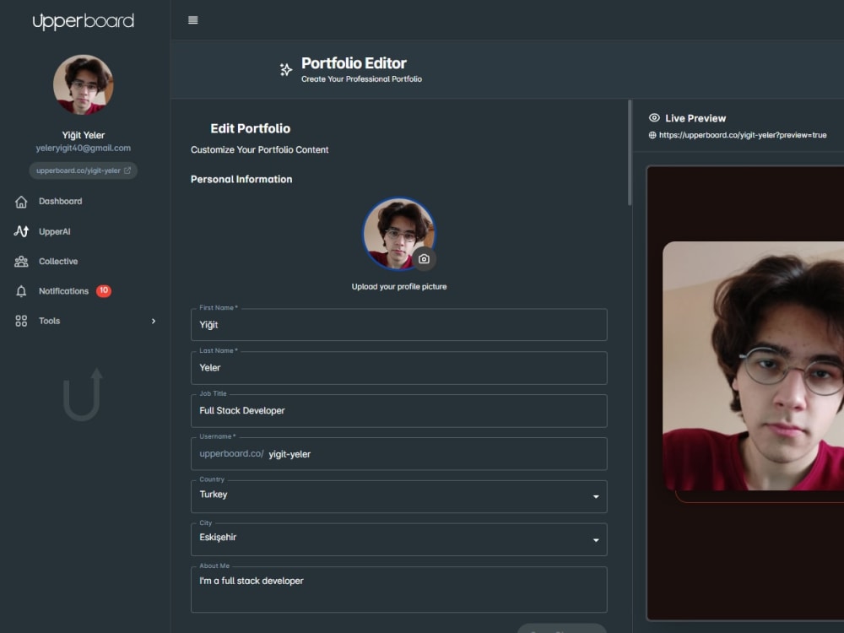Click the editor panel vertical scrollbar
844x633 pixels.
(x=630, y=152)
